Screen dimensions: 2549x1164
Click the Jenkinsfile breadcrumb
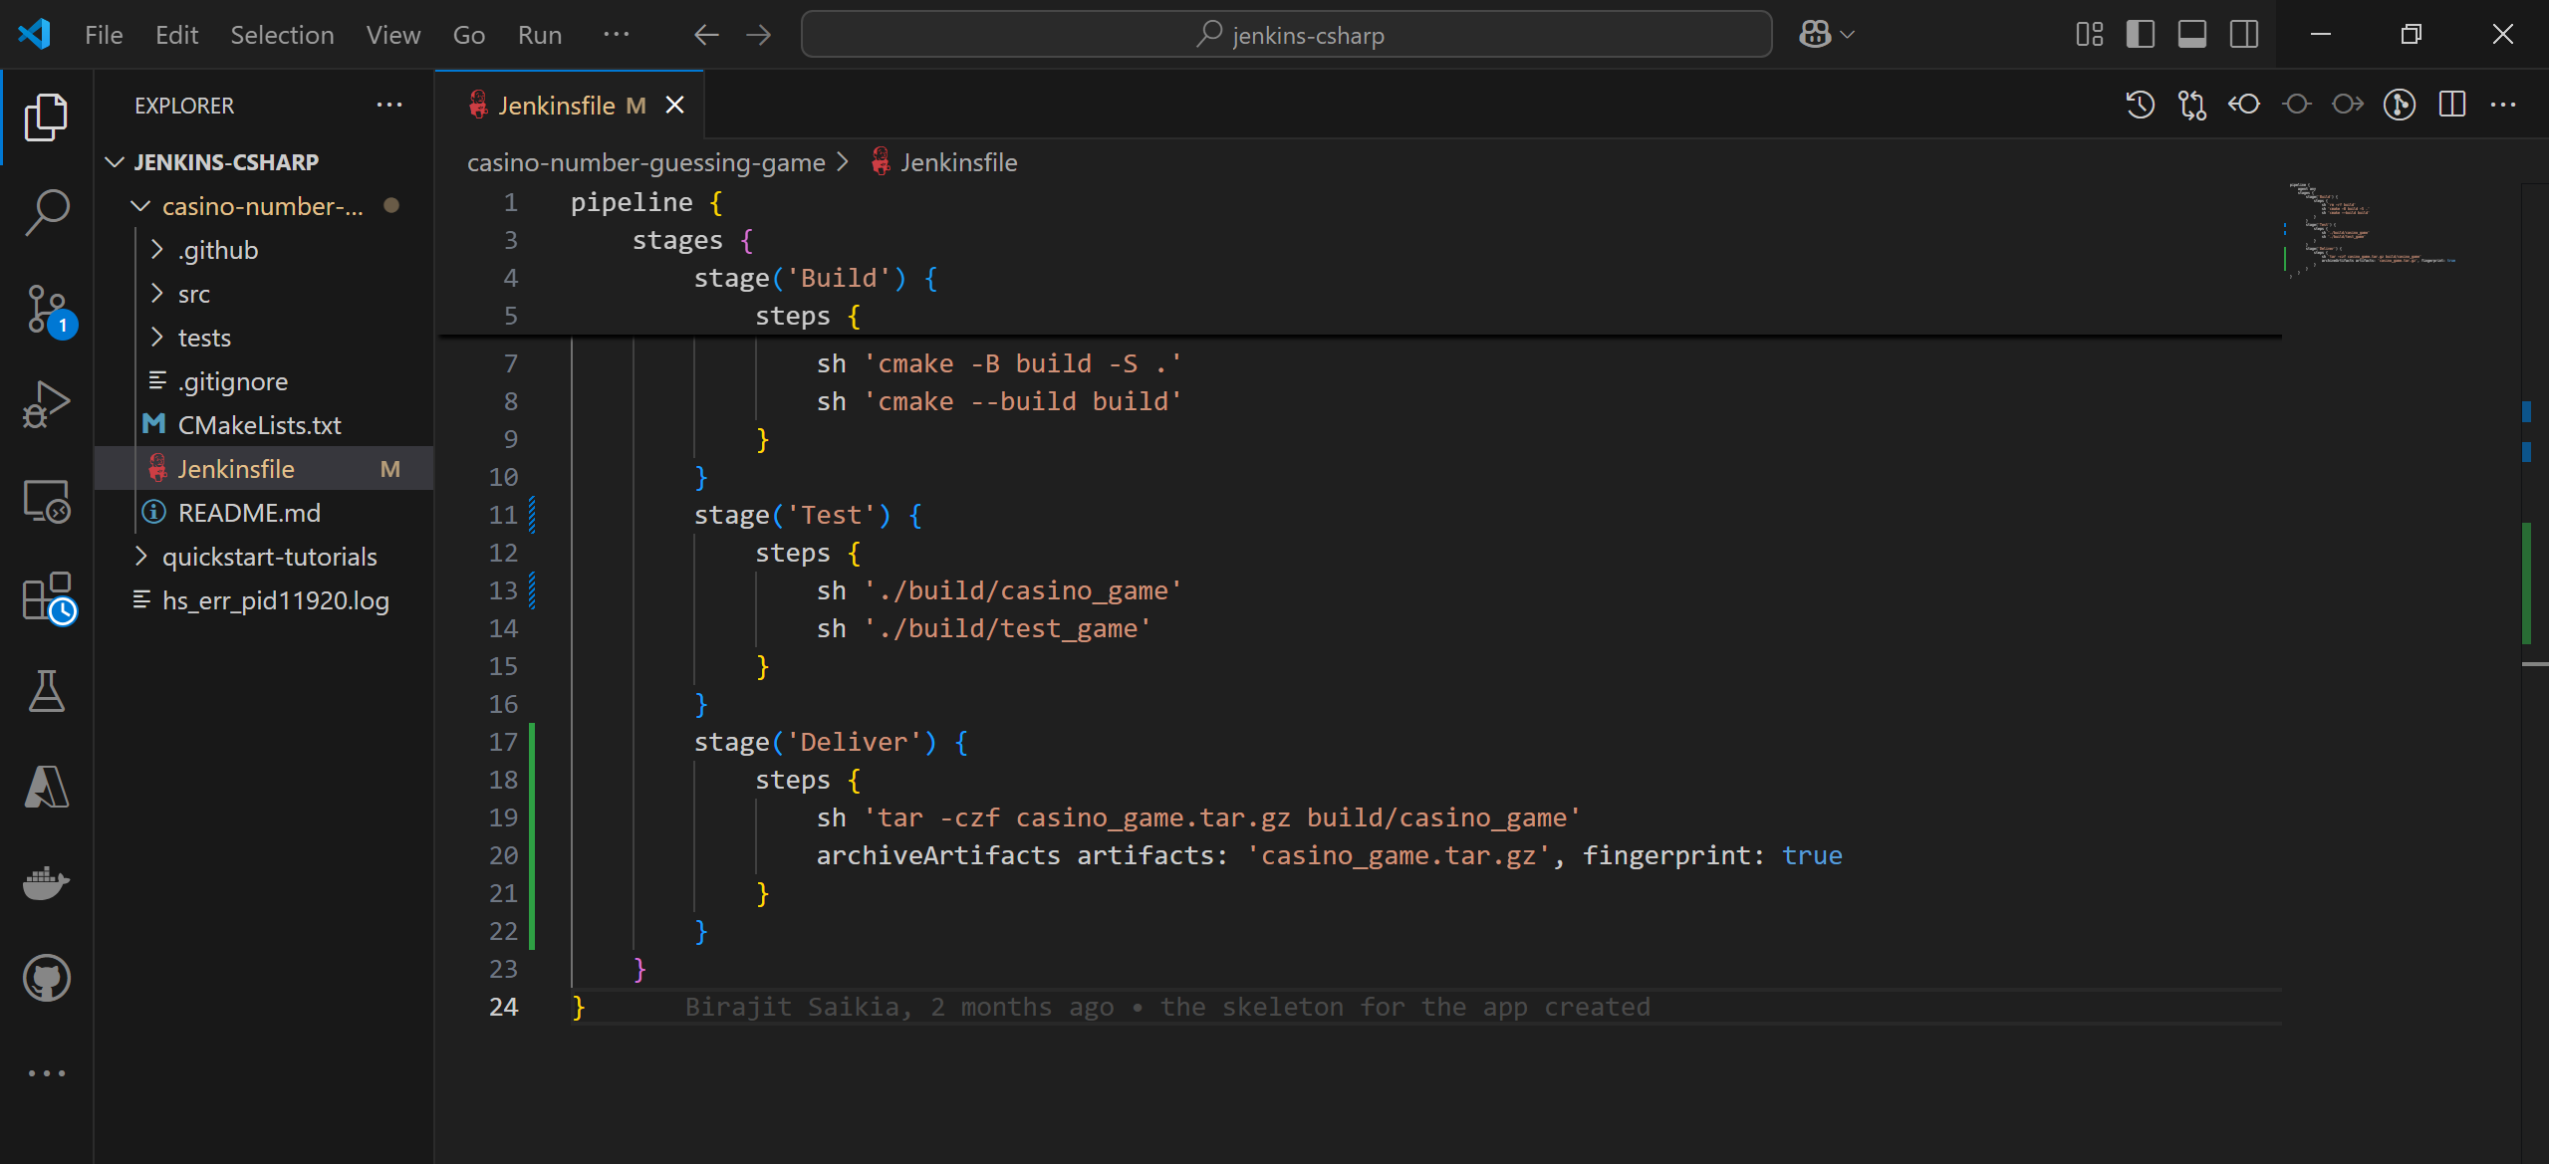958,162
